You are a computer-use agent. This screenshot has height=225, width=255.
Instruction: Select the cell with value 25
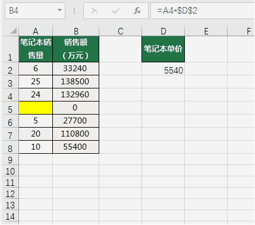point(36,82)
